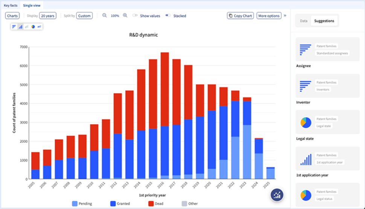Open the Charts selector dropdown
The height and width of the screenshot is (209, 365).
click(12, 16)
